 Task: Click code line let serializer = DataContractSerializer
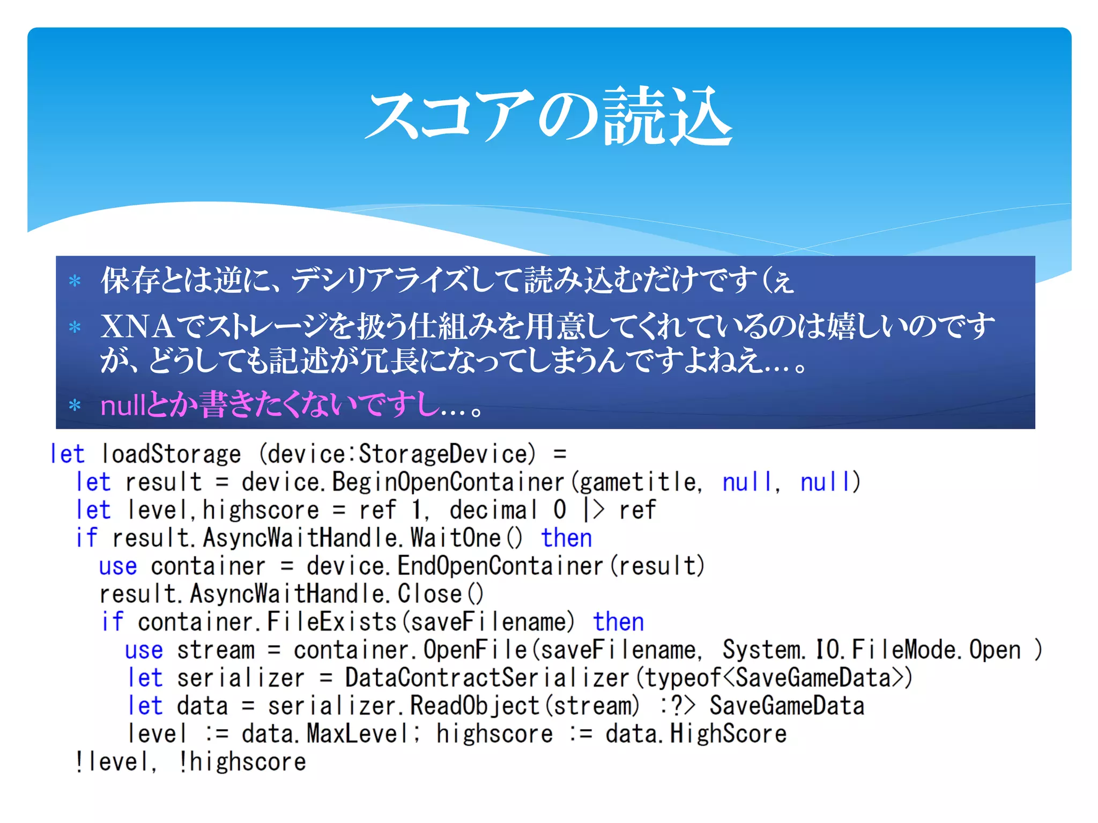pos(520,677)
